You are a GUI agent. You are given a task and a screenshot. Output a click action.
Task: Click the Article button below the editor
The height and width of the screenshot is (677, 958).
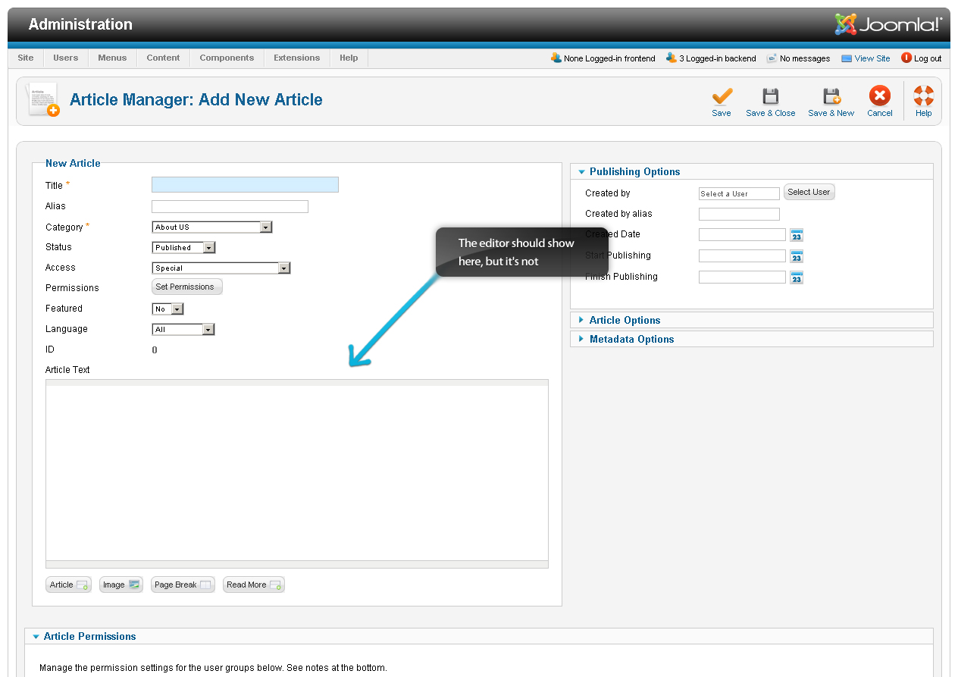point(68,585)
